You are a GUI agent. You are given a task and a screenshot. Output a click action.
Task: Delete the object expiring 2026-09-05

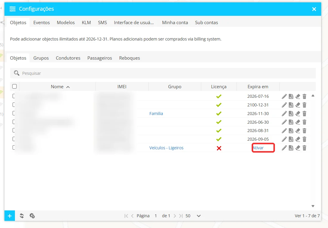(x=304, y=139)
